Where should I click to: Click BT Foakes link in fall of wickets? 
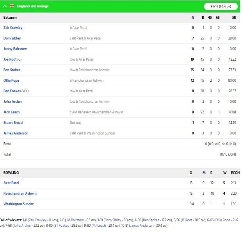click(62, 226)
